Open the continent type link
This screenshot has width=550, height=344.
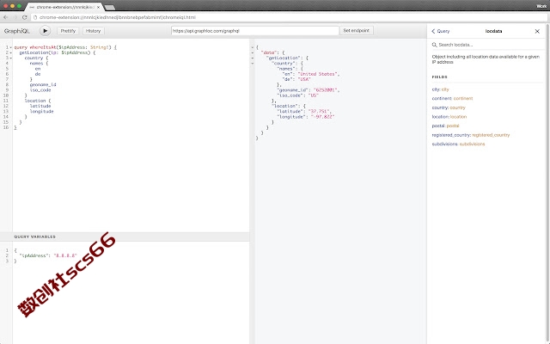point(463,98)
